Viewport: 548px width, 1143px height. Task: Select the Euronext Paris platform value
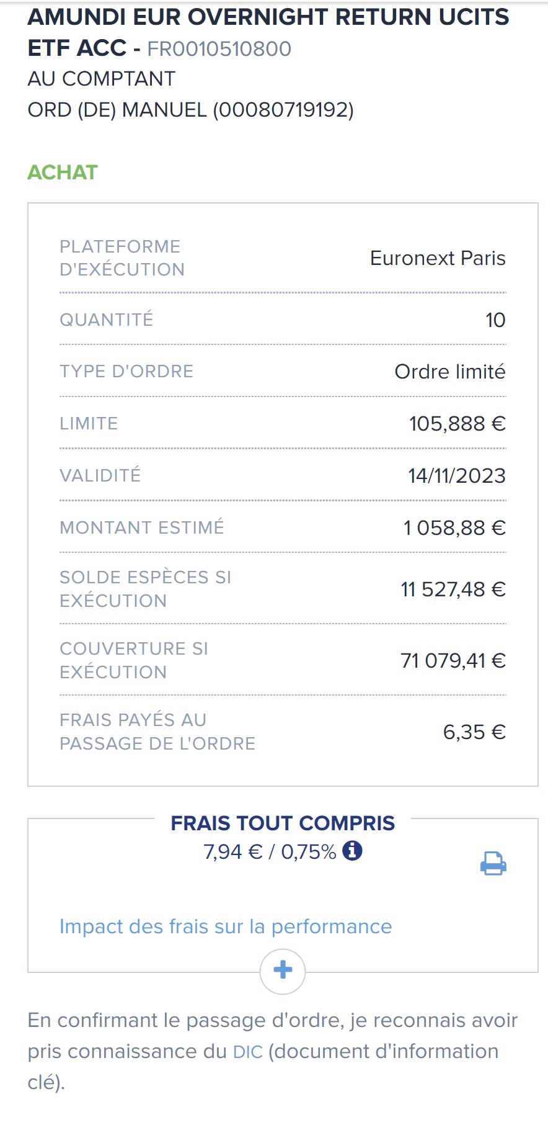[x=438, y=258]
